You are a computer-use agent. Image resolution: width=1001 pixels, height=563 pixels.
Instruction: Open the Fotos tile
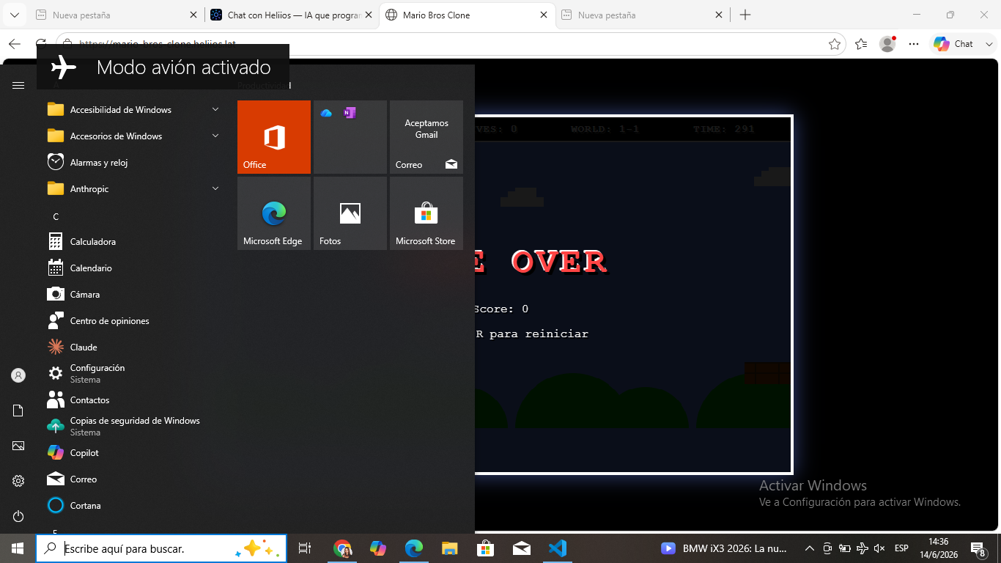point(350,213)
